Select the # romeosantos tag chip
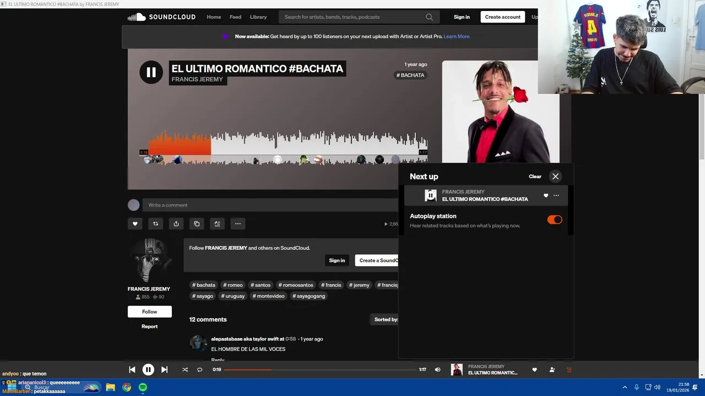Image resolution: width=705 pixels, height=396 pixels. coord(296,285)
